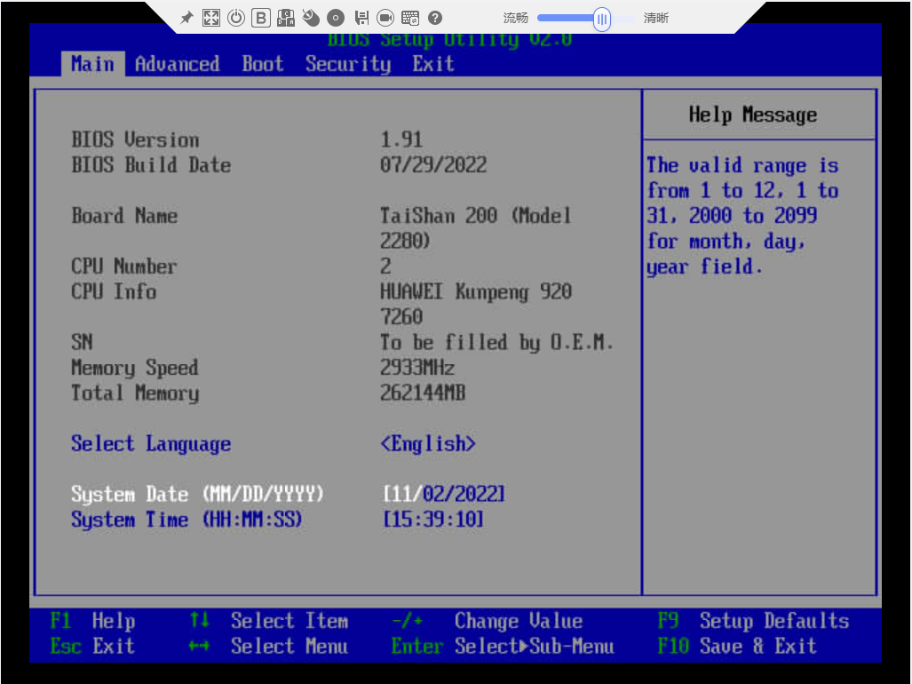Click the mouse settings icon

(311, 18)
